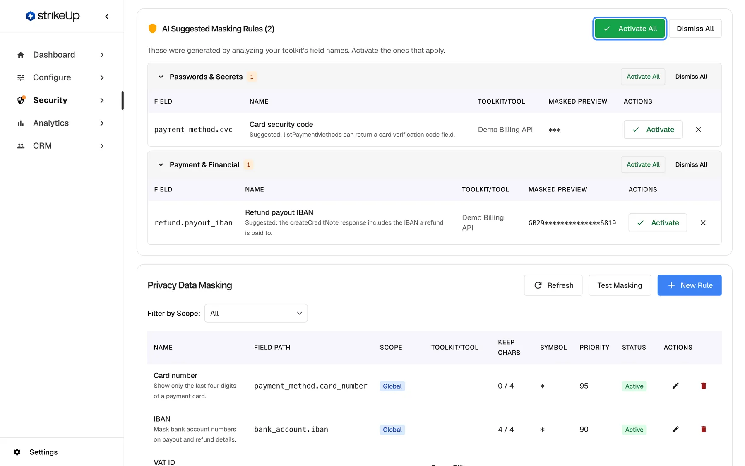Collapse the sidebar with the chevron
745x466 pixels.
107,17
